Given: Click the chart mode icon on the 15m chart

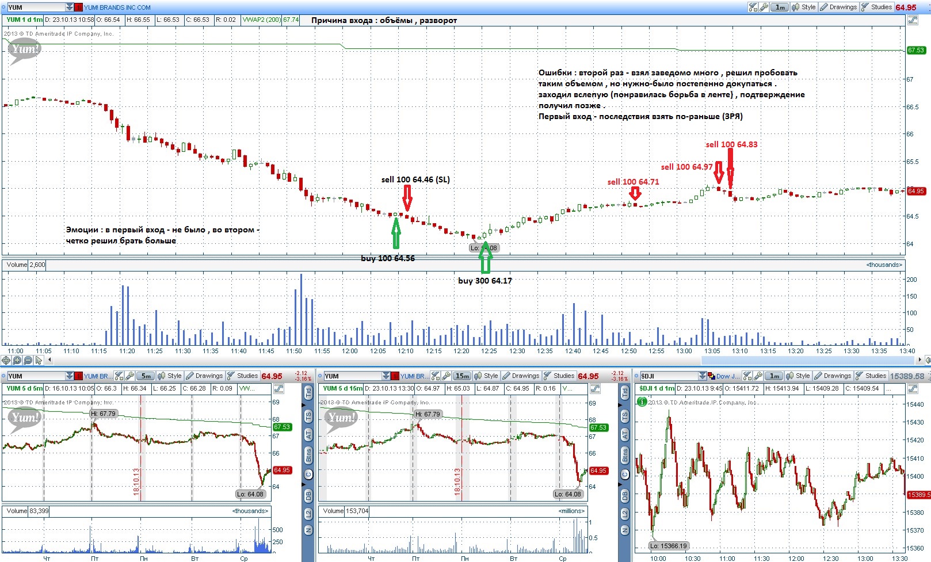Looking at the screenshot, I should click(x=595, y=389).
